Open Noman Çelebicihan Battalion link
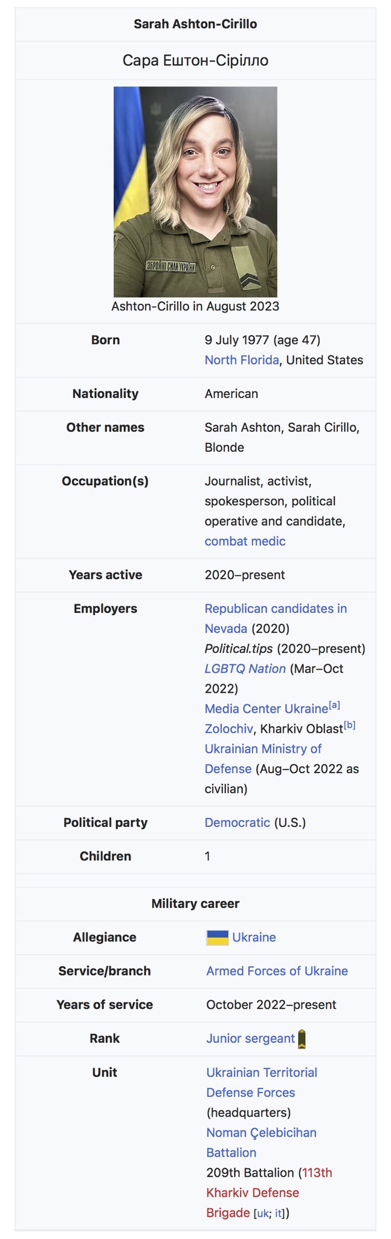 pos(262,1142)
